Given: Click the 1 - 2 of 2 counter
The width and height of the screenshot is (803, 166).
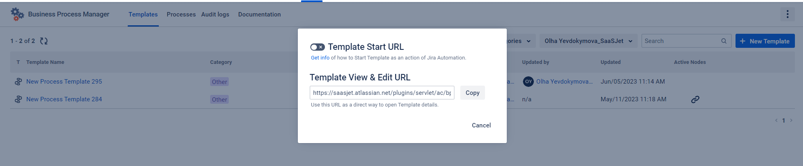Looking at the screenshot, I should click(x=23, y=41).
